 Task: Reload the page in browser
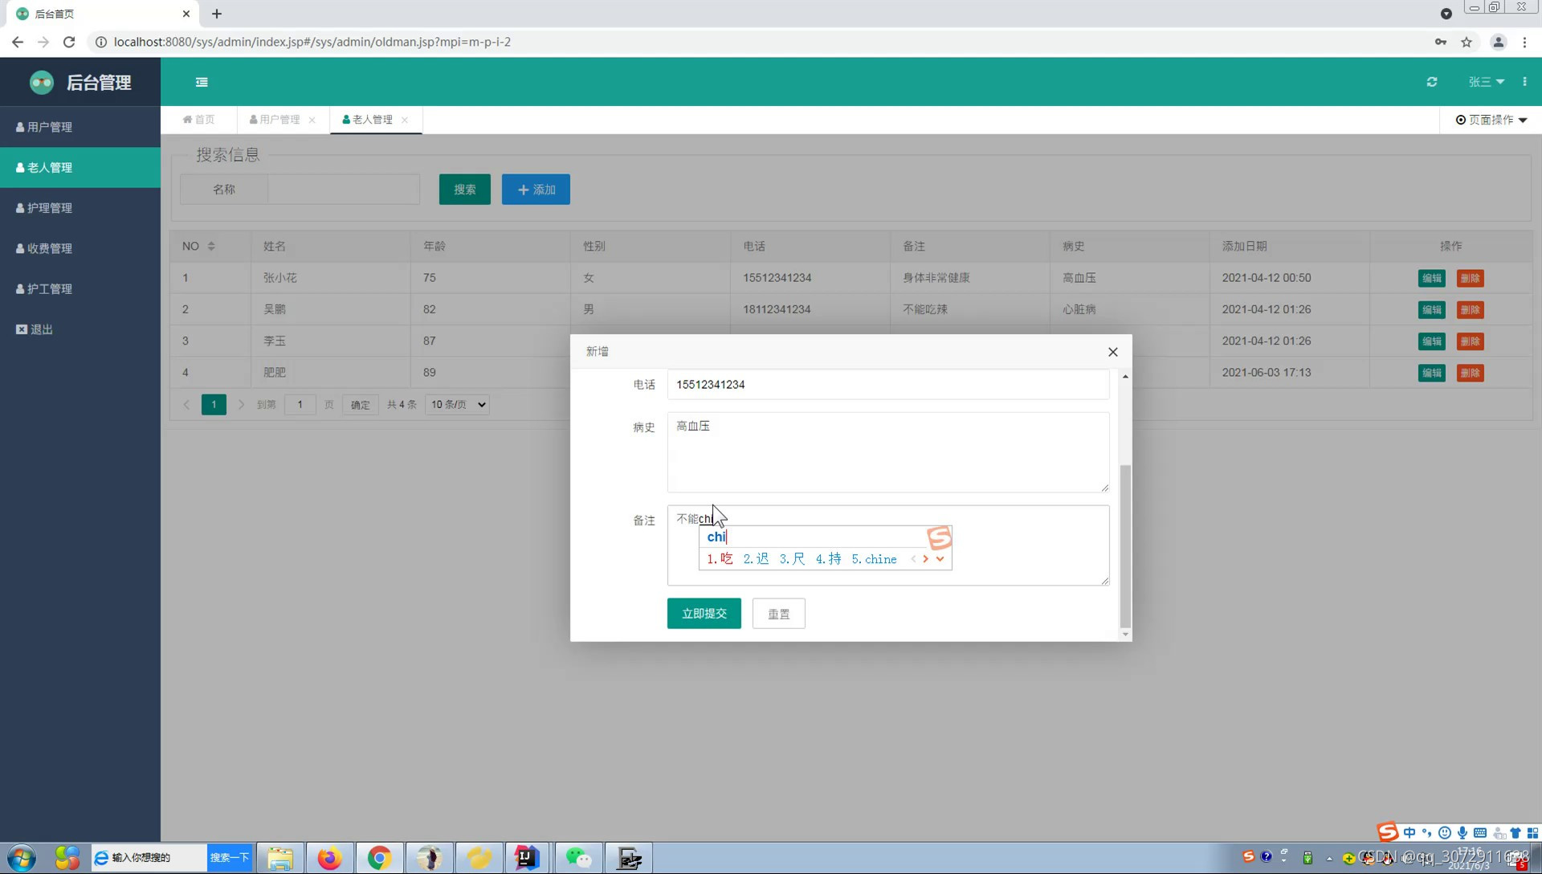tap(69, 42)
